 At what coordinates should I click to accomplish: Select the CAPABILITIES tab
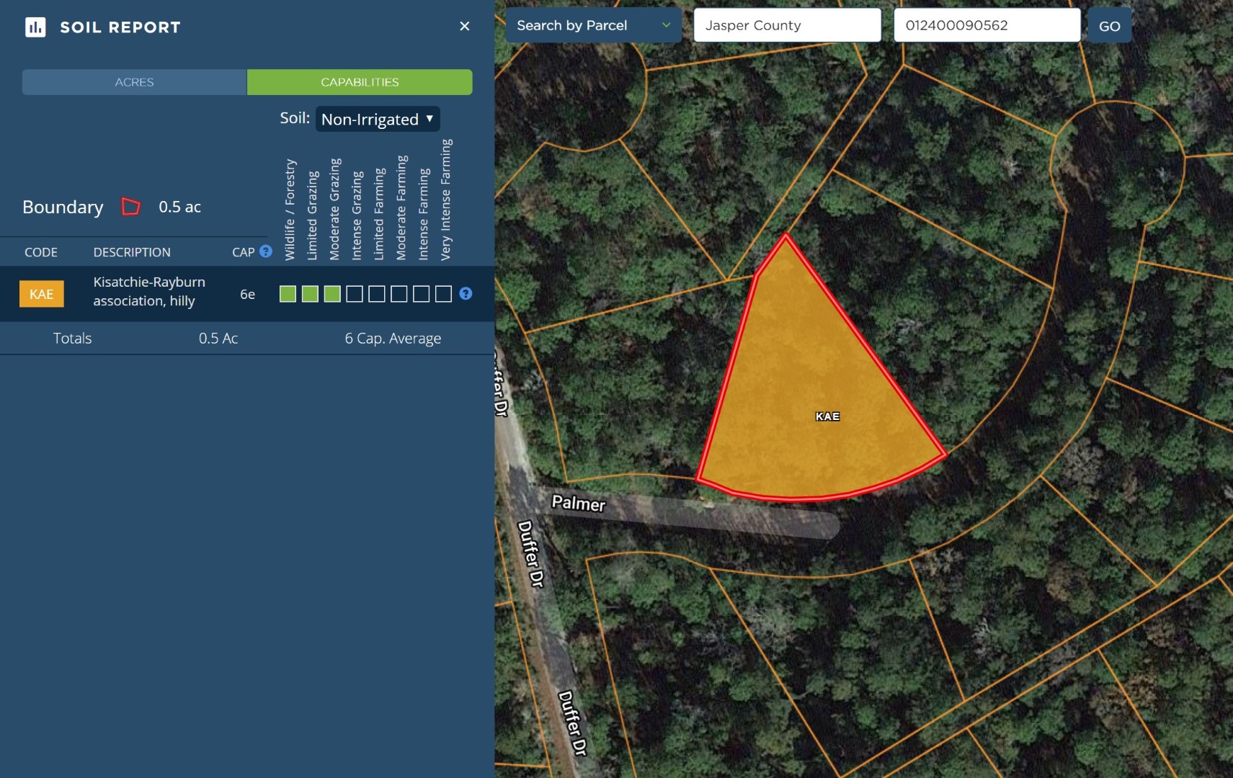click(x=360, y=82)
